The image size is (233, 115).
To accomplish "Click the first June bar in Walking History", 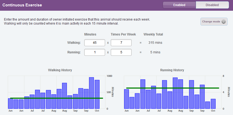I will (x=10, y=104).
